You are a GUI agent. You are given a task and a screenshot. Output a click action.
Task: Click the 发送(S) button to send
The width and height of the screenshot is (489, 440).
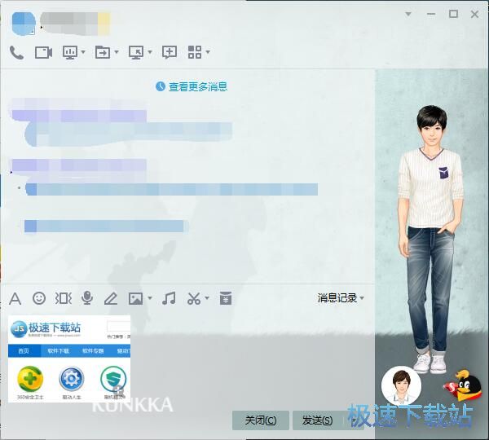pos(317,420)
